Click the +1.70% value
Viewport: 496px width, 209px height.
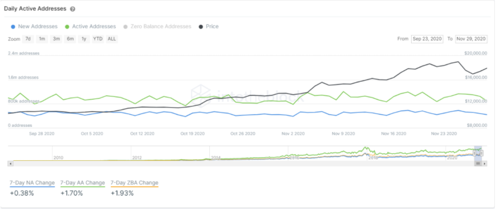[71, 193]
